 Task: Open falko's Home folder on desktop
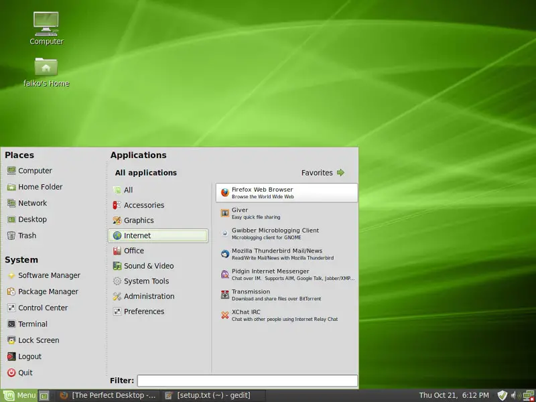tap(46, 72)
